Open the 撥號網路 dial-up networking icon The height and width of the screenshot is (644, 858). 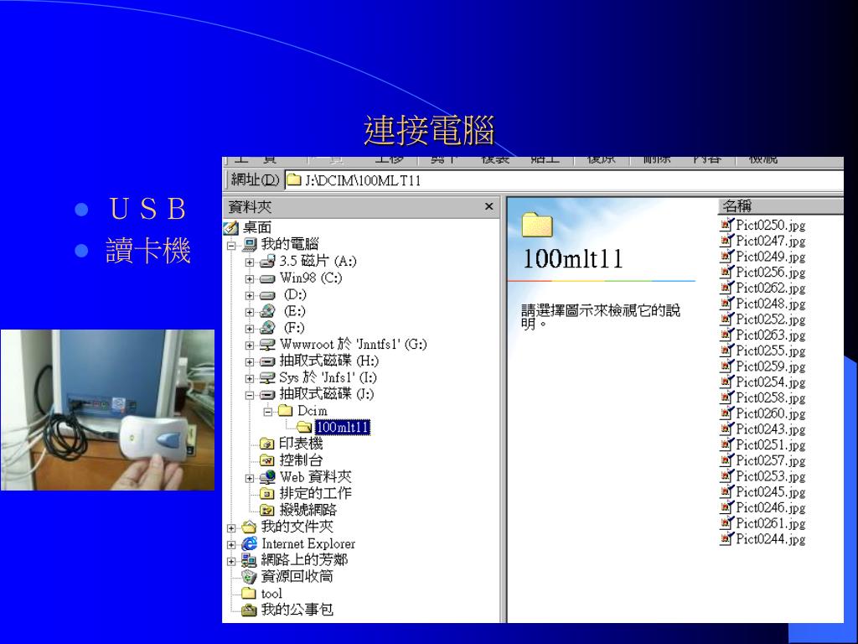point(267,511)
